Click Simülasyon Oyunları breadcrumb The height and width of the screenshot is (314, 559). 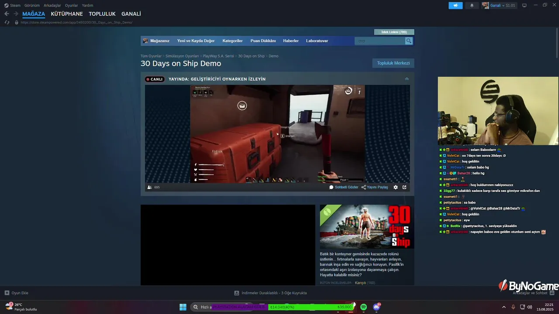click(182, 56)
